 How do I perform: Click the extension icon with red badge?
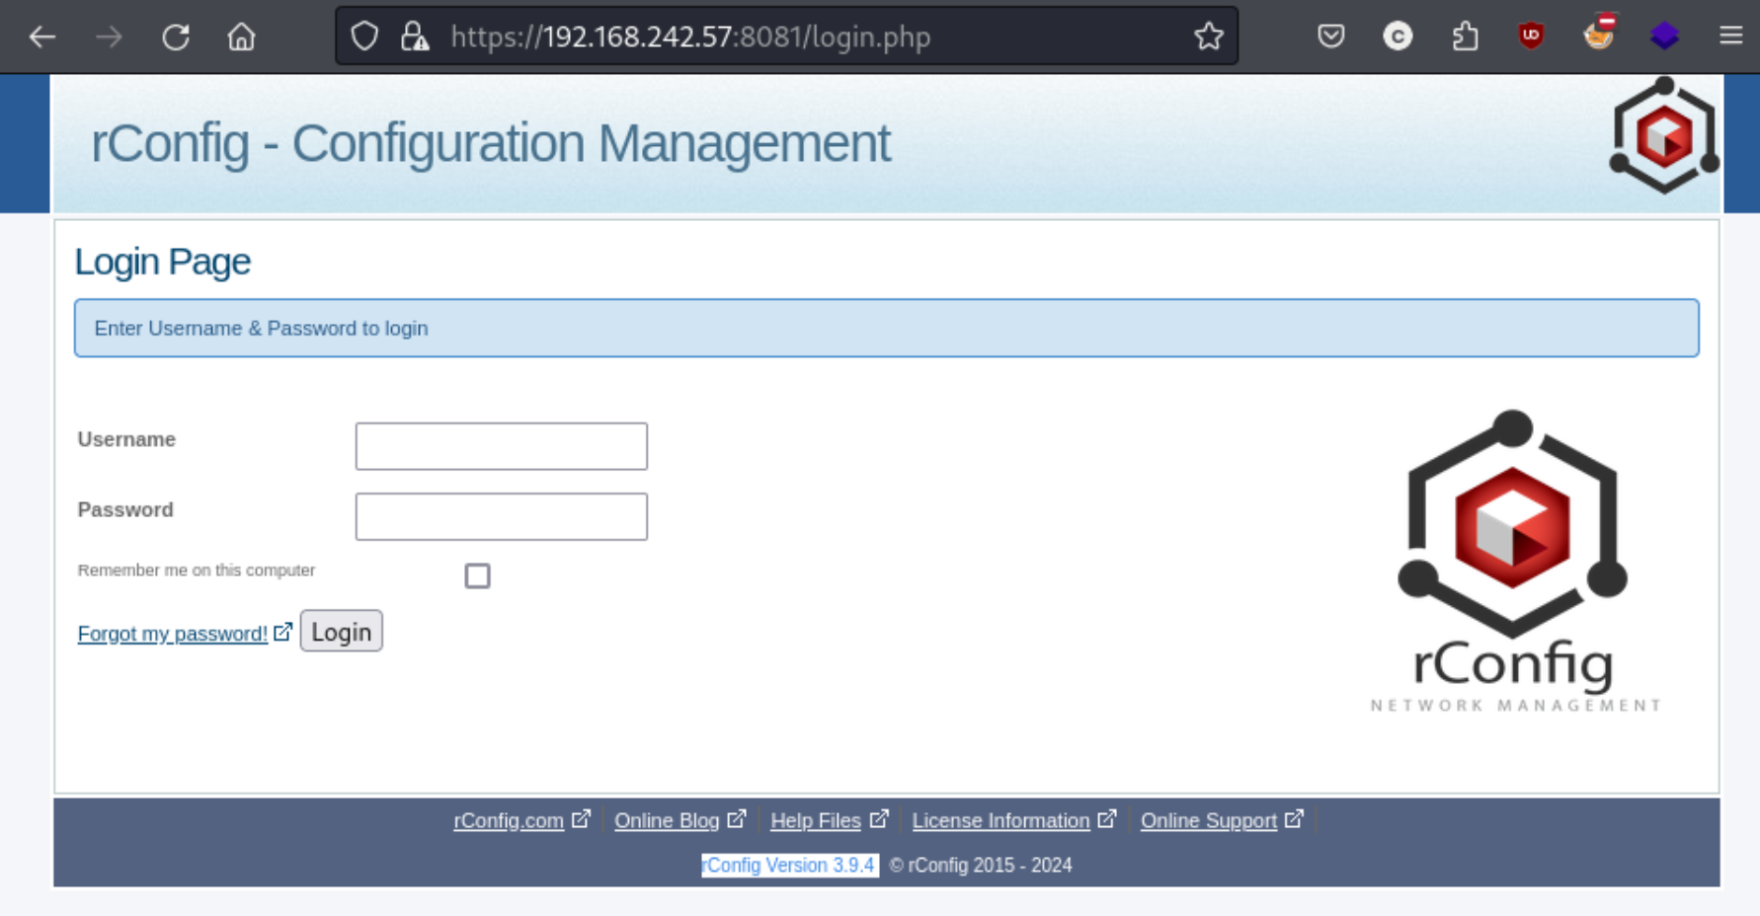click(1598, 35)
